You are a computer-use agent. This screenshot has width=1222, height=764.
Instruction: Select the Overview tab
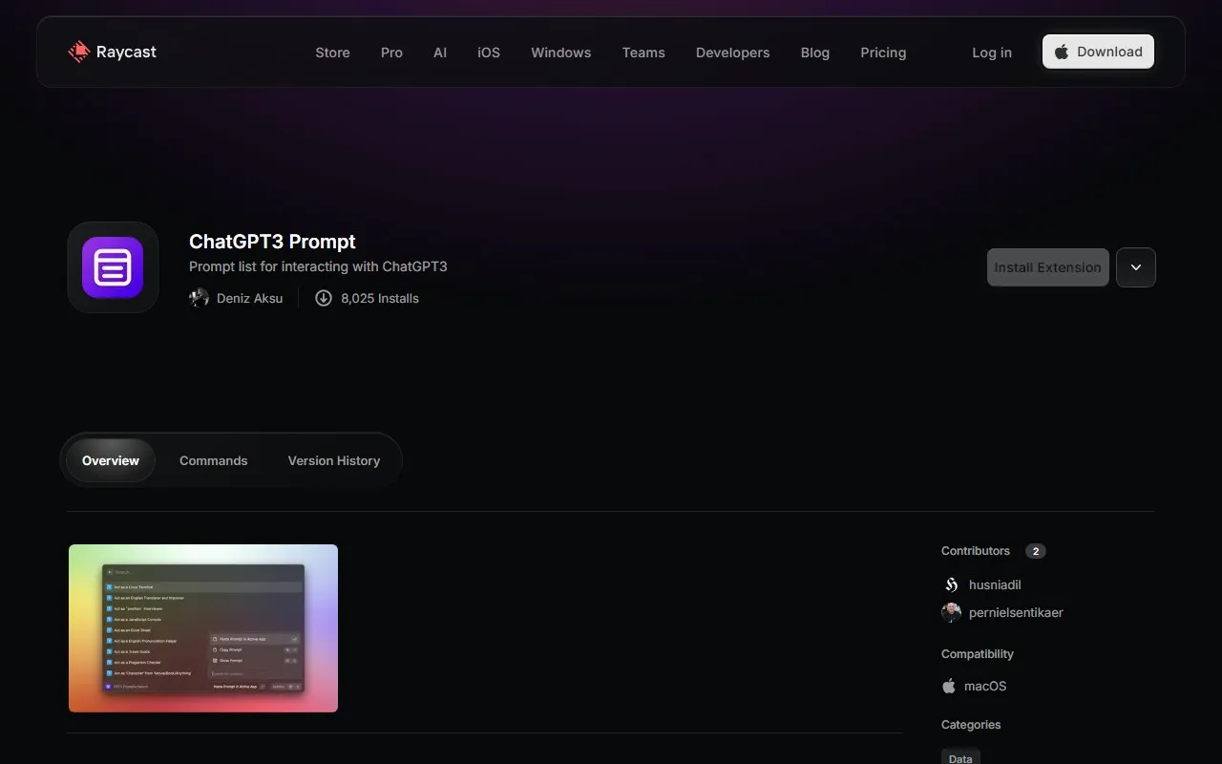tap(111, 460)
